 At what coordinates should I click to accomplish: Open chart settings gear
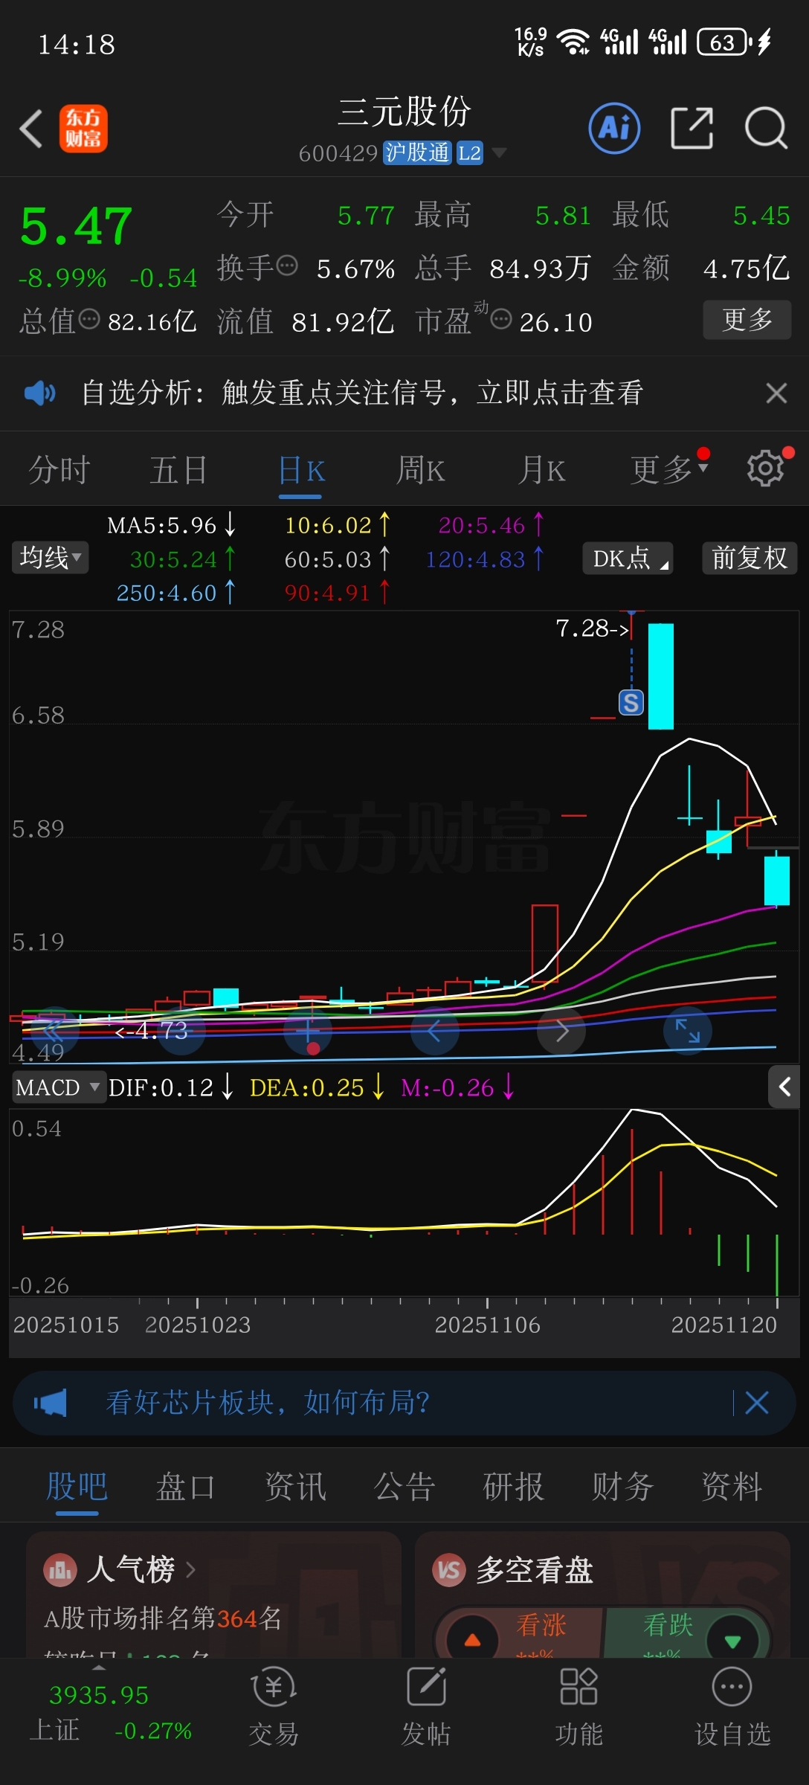765,469
